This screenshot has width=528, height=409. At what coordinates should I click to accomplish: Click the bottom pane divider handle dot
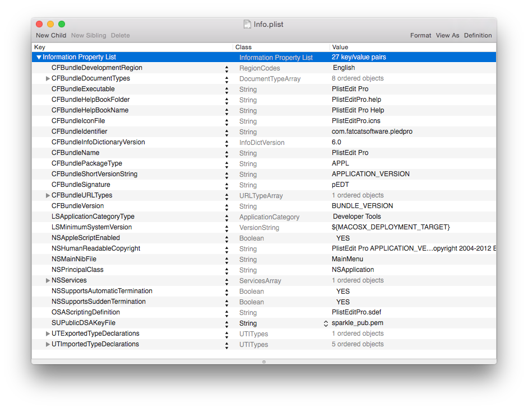264,362
